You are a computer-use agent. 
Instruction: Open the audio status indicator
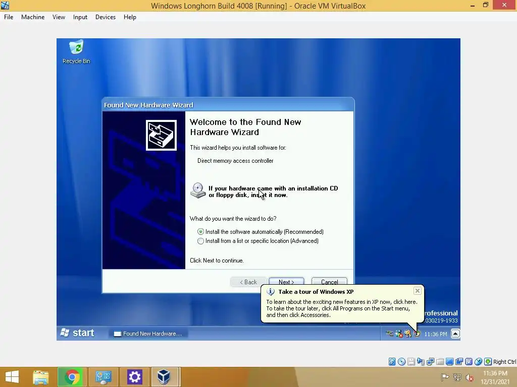[x=421, y=362]
